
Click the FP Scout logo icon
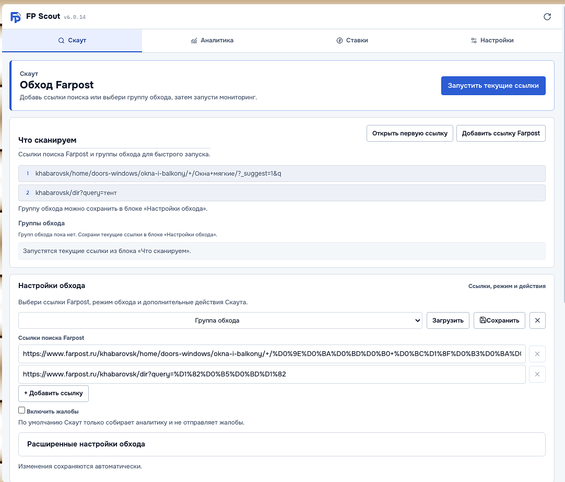tap(16, 17)
